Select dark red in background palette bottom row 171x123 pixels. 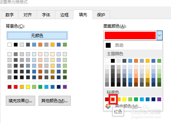[10, 87]
